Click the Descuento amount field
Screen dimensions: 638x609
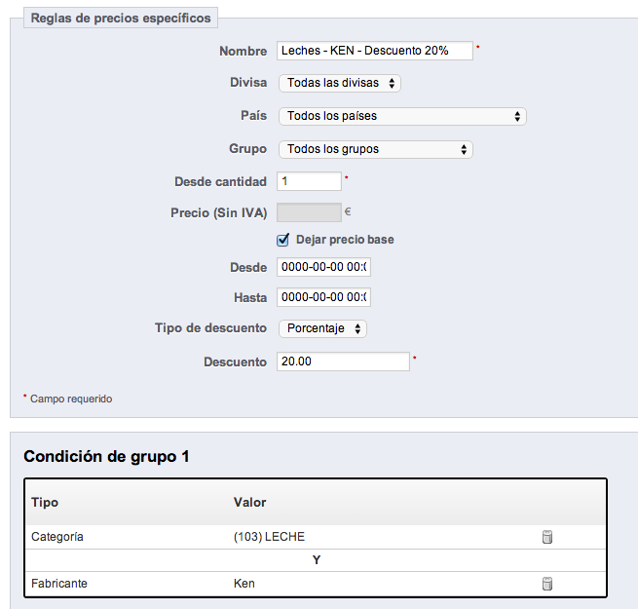tap(344, 362)
